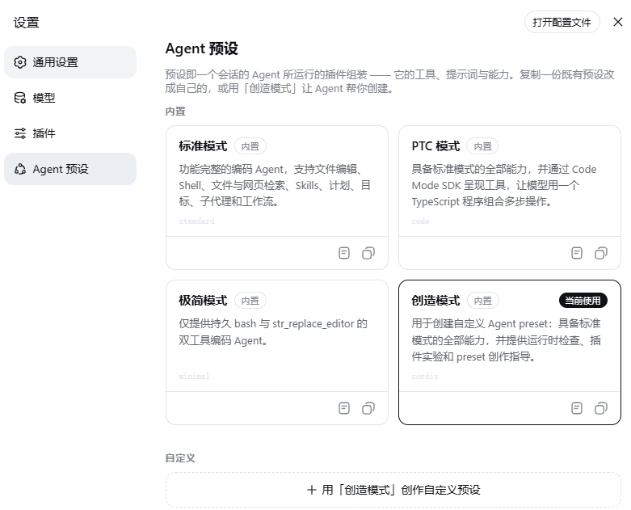Click the Agent 预设 page heading
631x510 pixels.
[202, 48]
